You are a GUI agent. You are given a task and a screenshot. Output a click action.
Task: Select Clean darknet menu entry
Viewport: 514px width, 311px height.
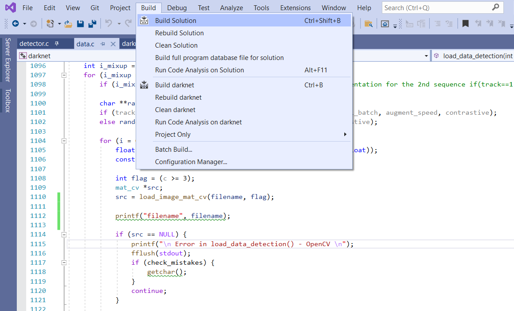click(244, 110)
